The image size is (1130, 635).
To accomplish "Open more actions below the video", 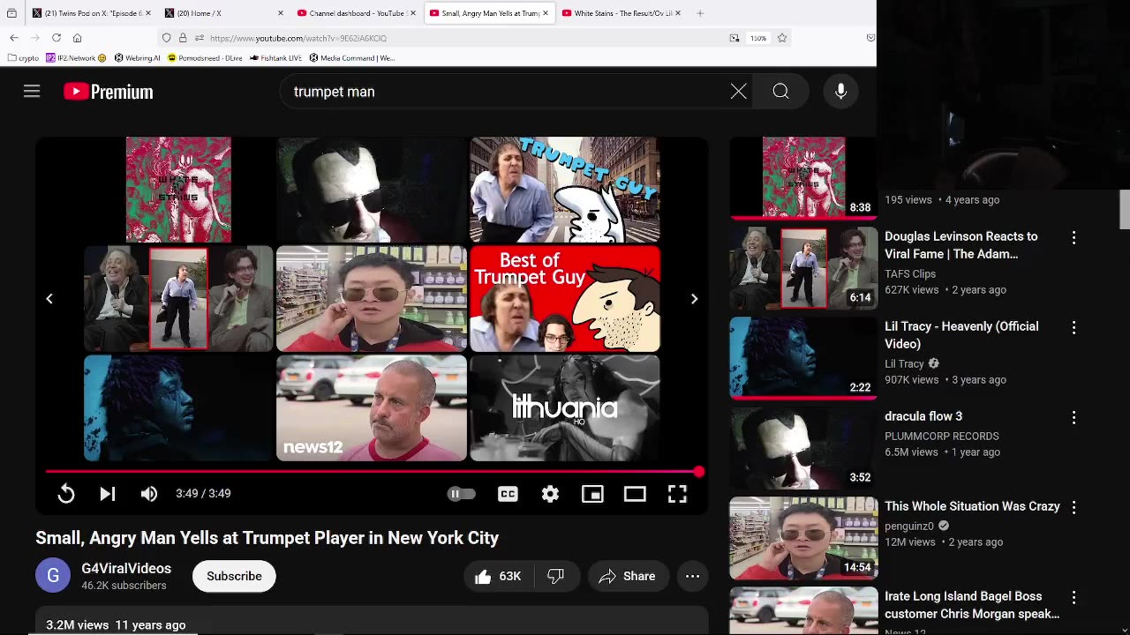I will 692,576.
